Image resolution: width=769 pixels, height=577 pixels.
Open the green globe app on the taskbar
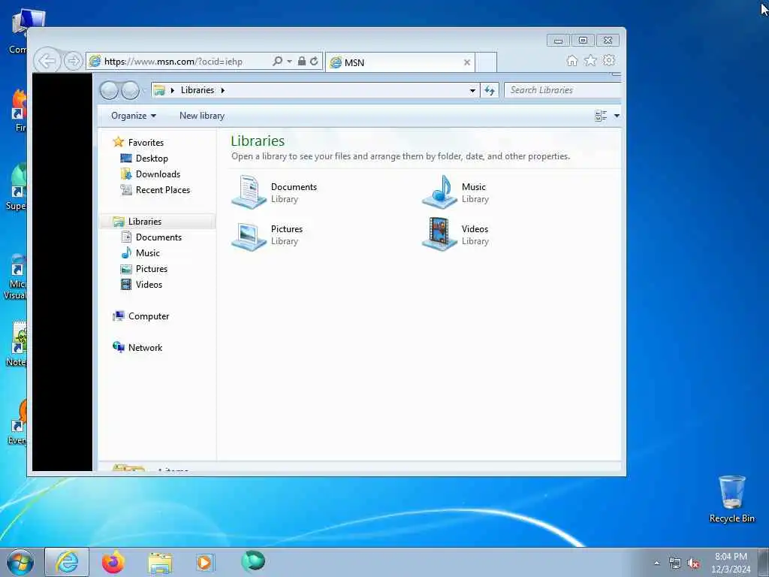(x=253, y=561)
